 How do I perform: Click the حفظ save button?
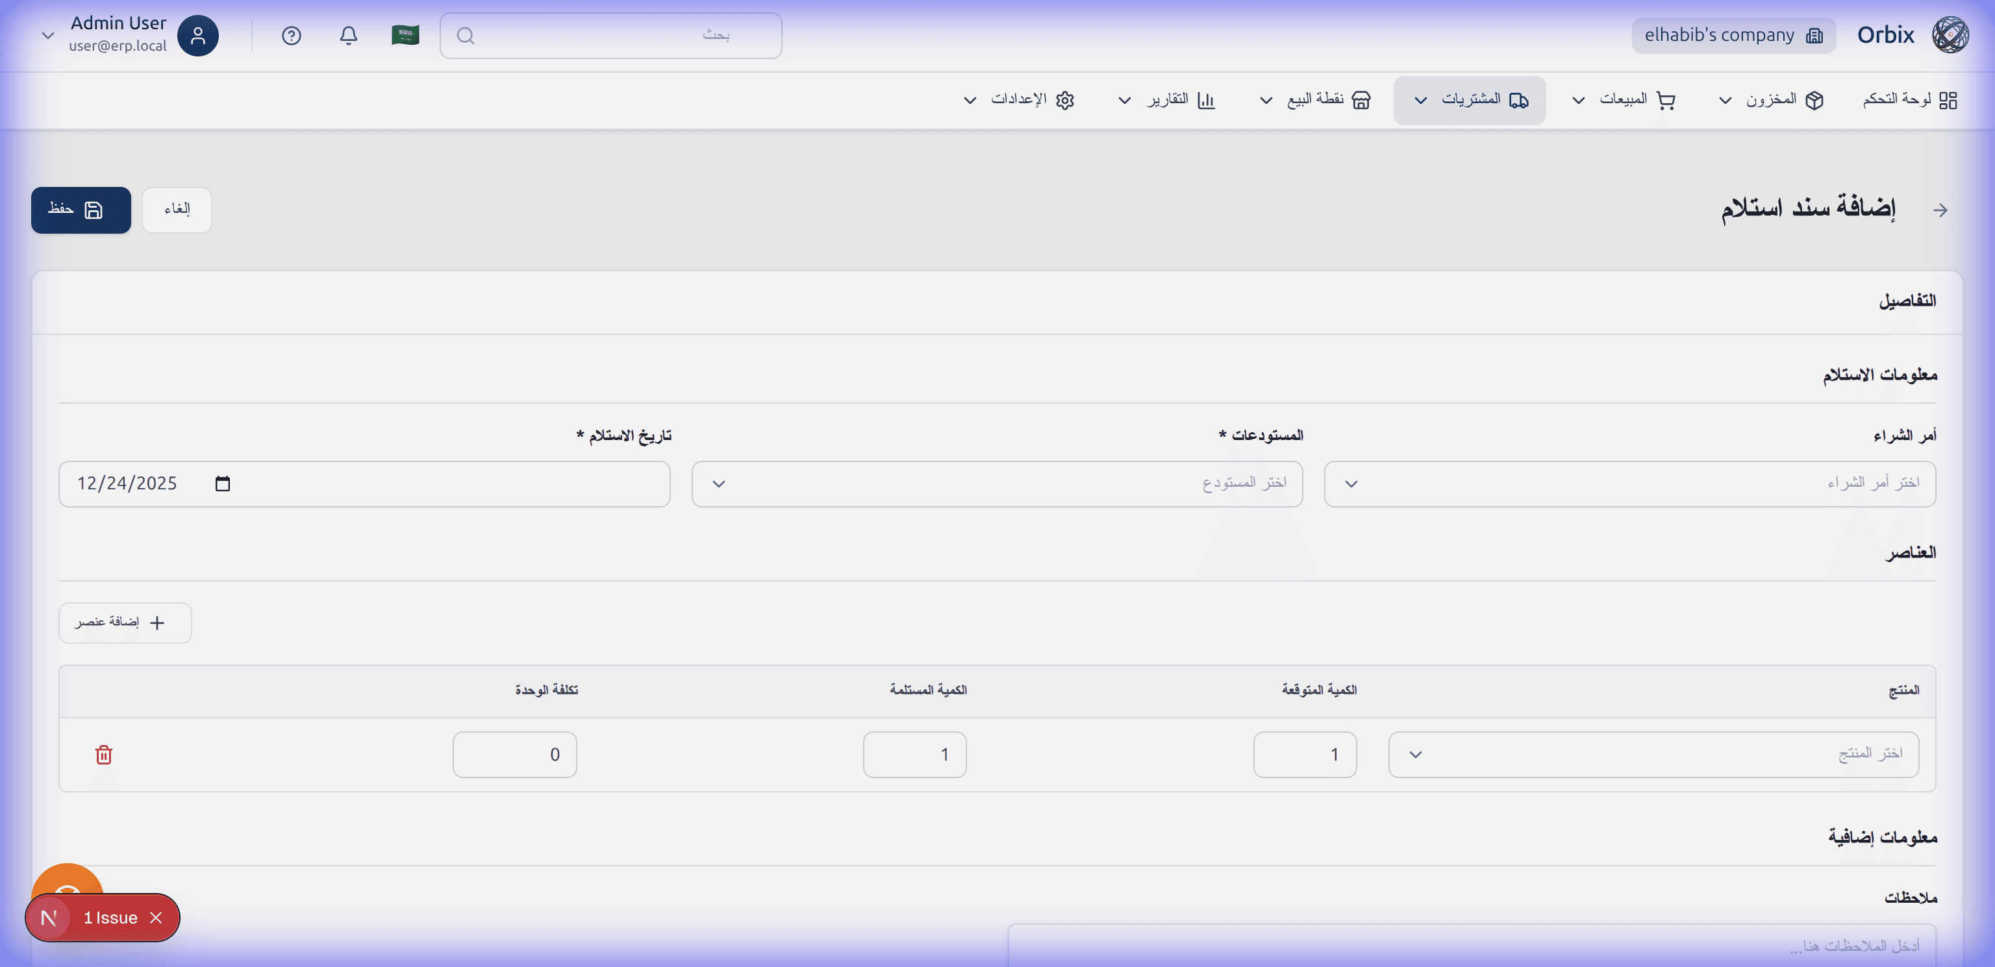click(x=81, y=210)
